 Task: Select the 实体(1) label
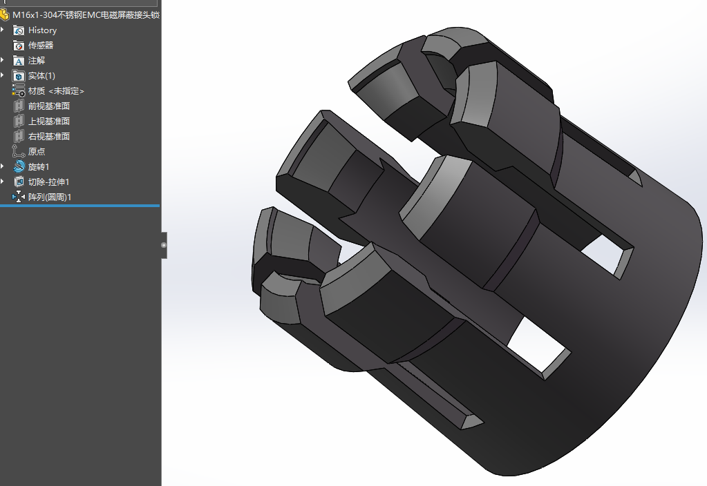coord(41,76)
